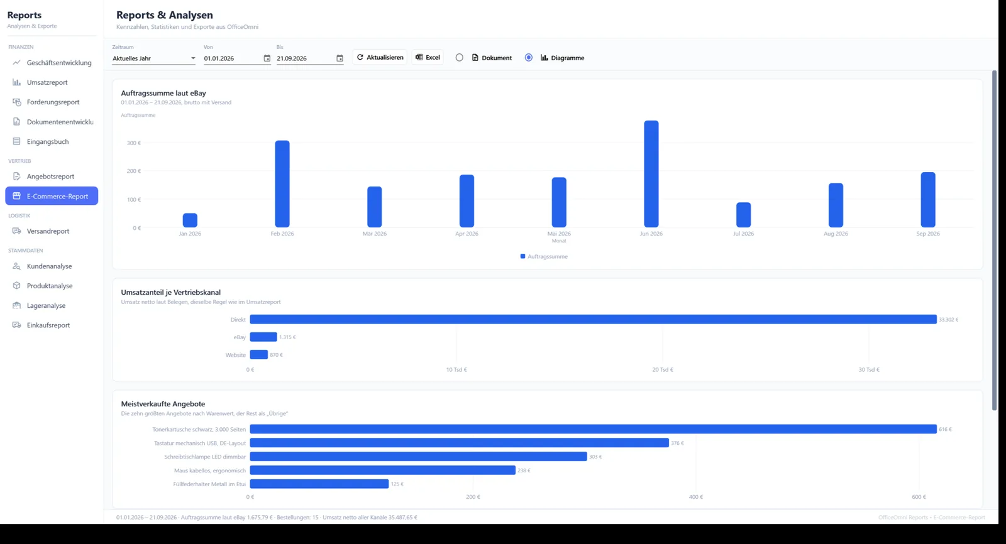Select the Dokument view radio button
The image size is (1006, 544).
click(x=460, y=58)
